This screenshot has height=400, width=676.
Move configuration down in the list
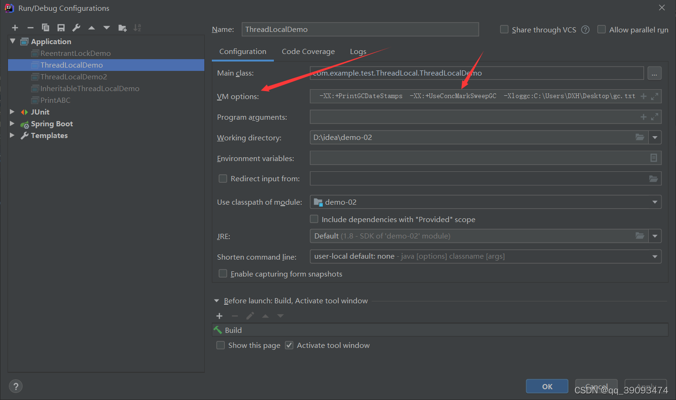(107, 28)
